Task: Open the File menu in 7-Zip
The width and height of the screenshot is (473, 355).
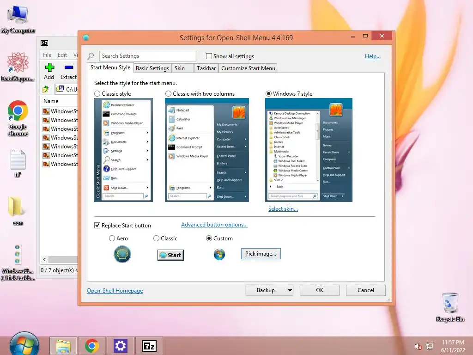Action: pos(47,55)
